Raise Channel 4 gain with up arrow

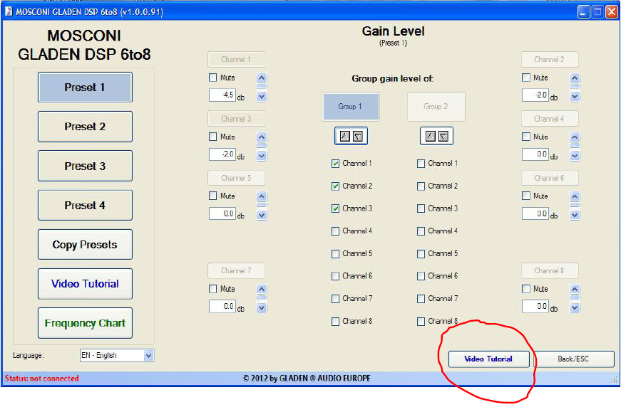[575, 137]
